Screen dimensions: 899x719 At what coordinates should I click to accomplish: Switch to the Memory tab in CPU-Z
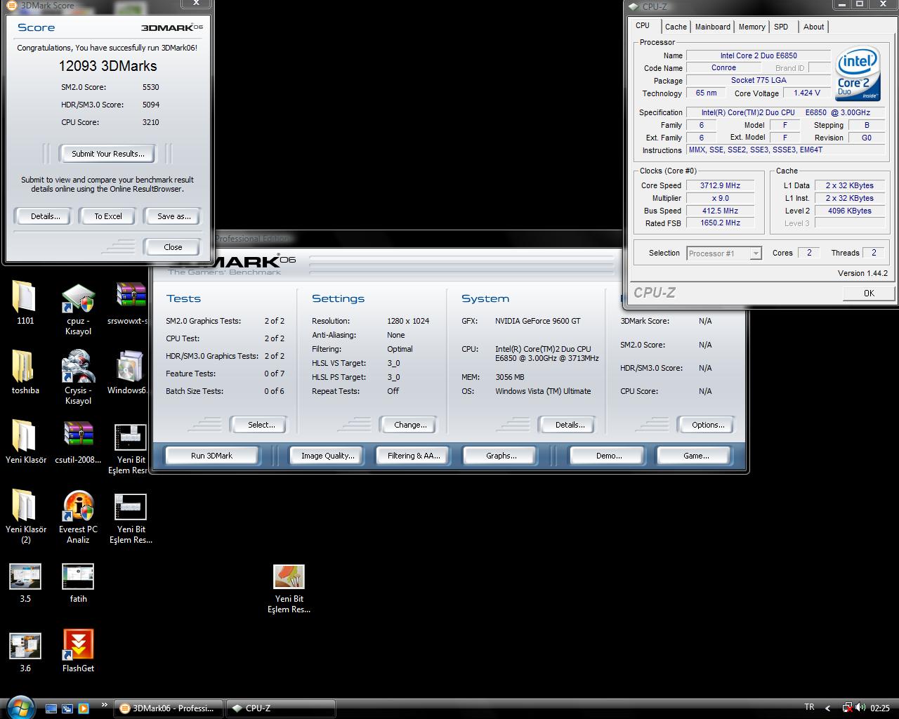click(752, 27)
